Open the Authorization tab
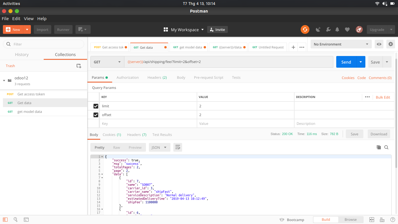The image size is (398, 224). [128, 78]
